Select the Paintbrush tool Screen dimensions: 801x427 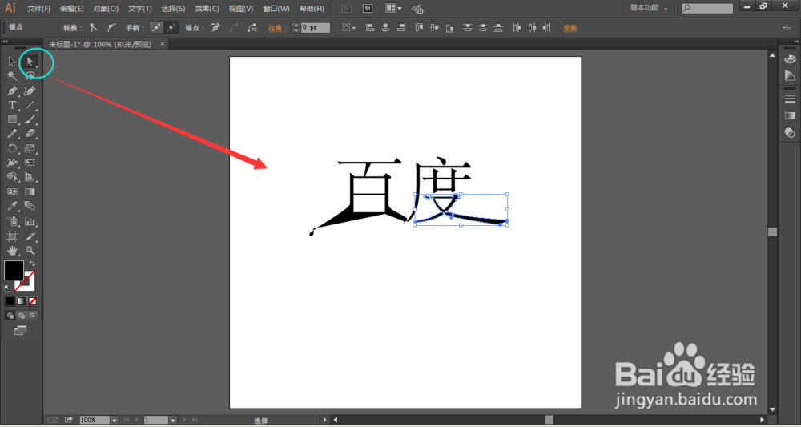click(x=30, y=120)
